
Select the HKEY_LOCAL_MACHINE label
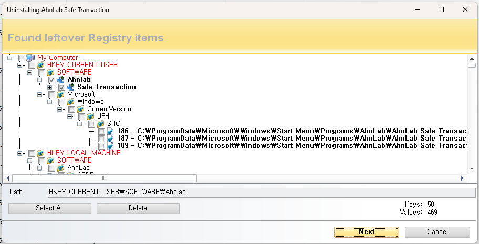(84, 153)
